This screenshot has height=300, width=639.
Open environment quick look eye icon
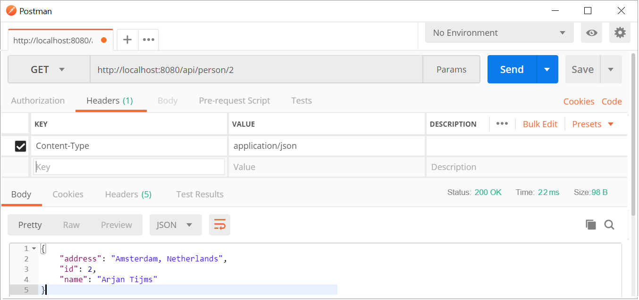click(591, 33)
